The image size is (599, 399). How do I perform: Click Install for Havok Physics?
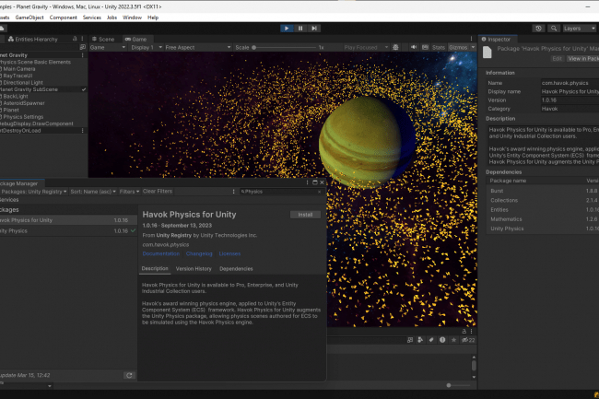coord(304,214)
